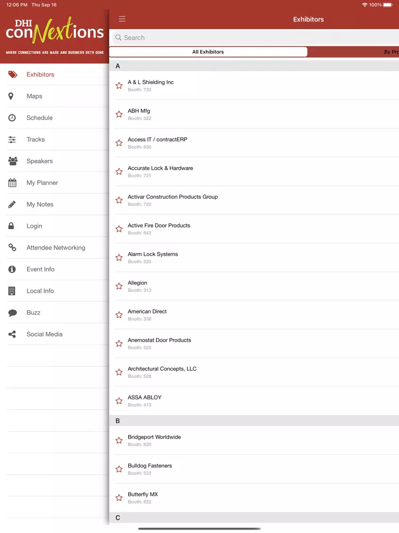The width and height of the screenshot is (399, 533).
Task: Click the Schedule clock icon
Action: pyautogui.click(x=12, y=118)
